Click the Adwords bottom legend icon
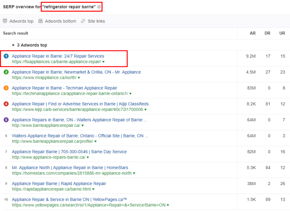Screen dimensions: 290x212 tap(41, 21)
